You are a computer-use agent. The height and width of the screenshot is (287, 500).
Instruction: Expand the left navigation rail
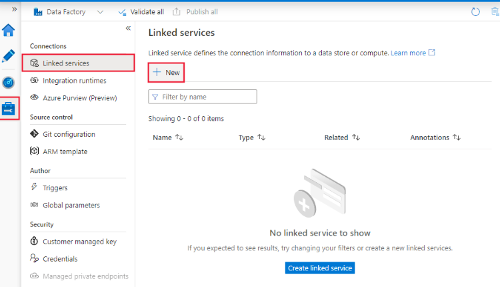tap(15, 9)
